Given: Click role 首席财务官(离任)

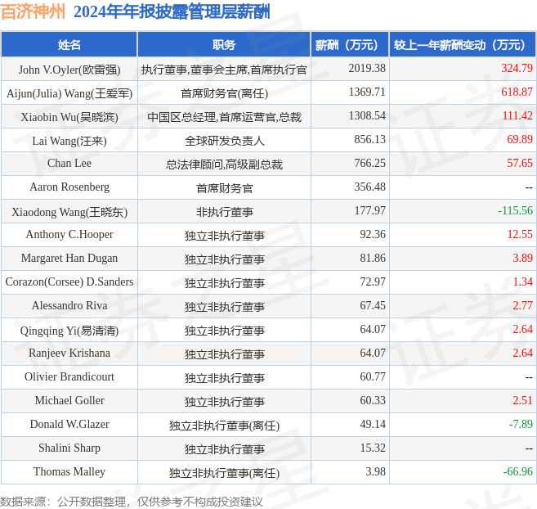Looking at the screenshot, I should [224, 93].
